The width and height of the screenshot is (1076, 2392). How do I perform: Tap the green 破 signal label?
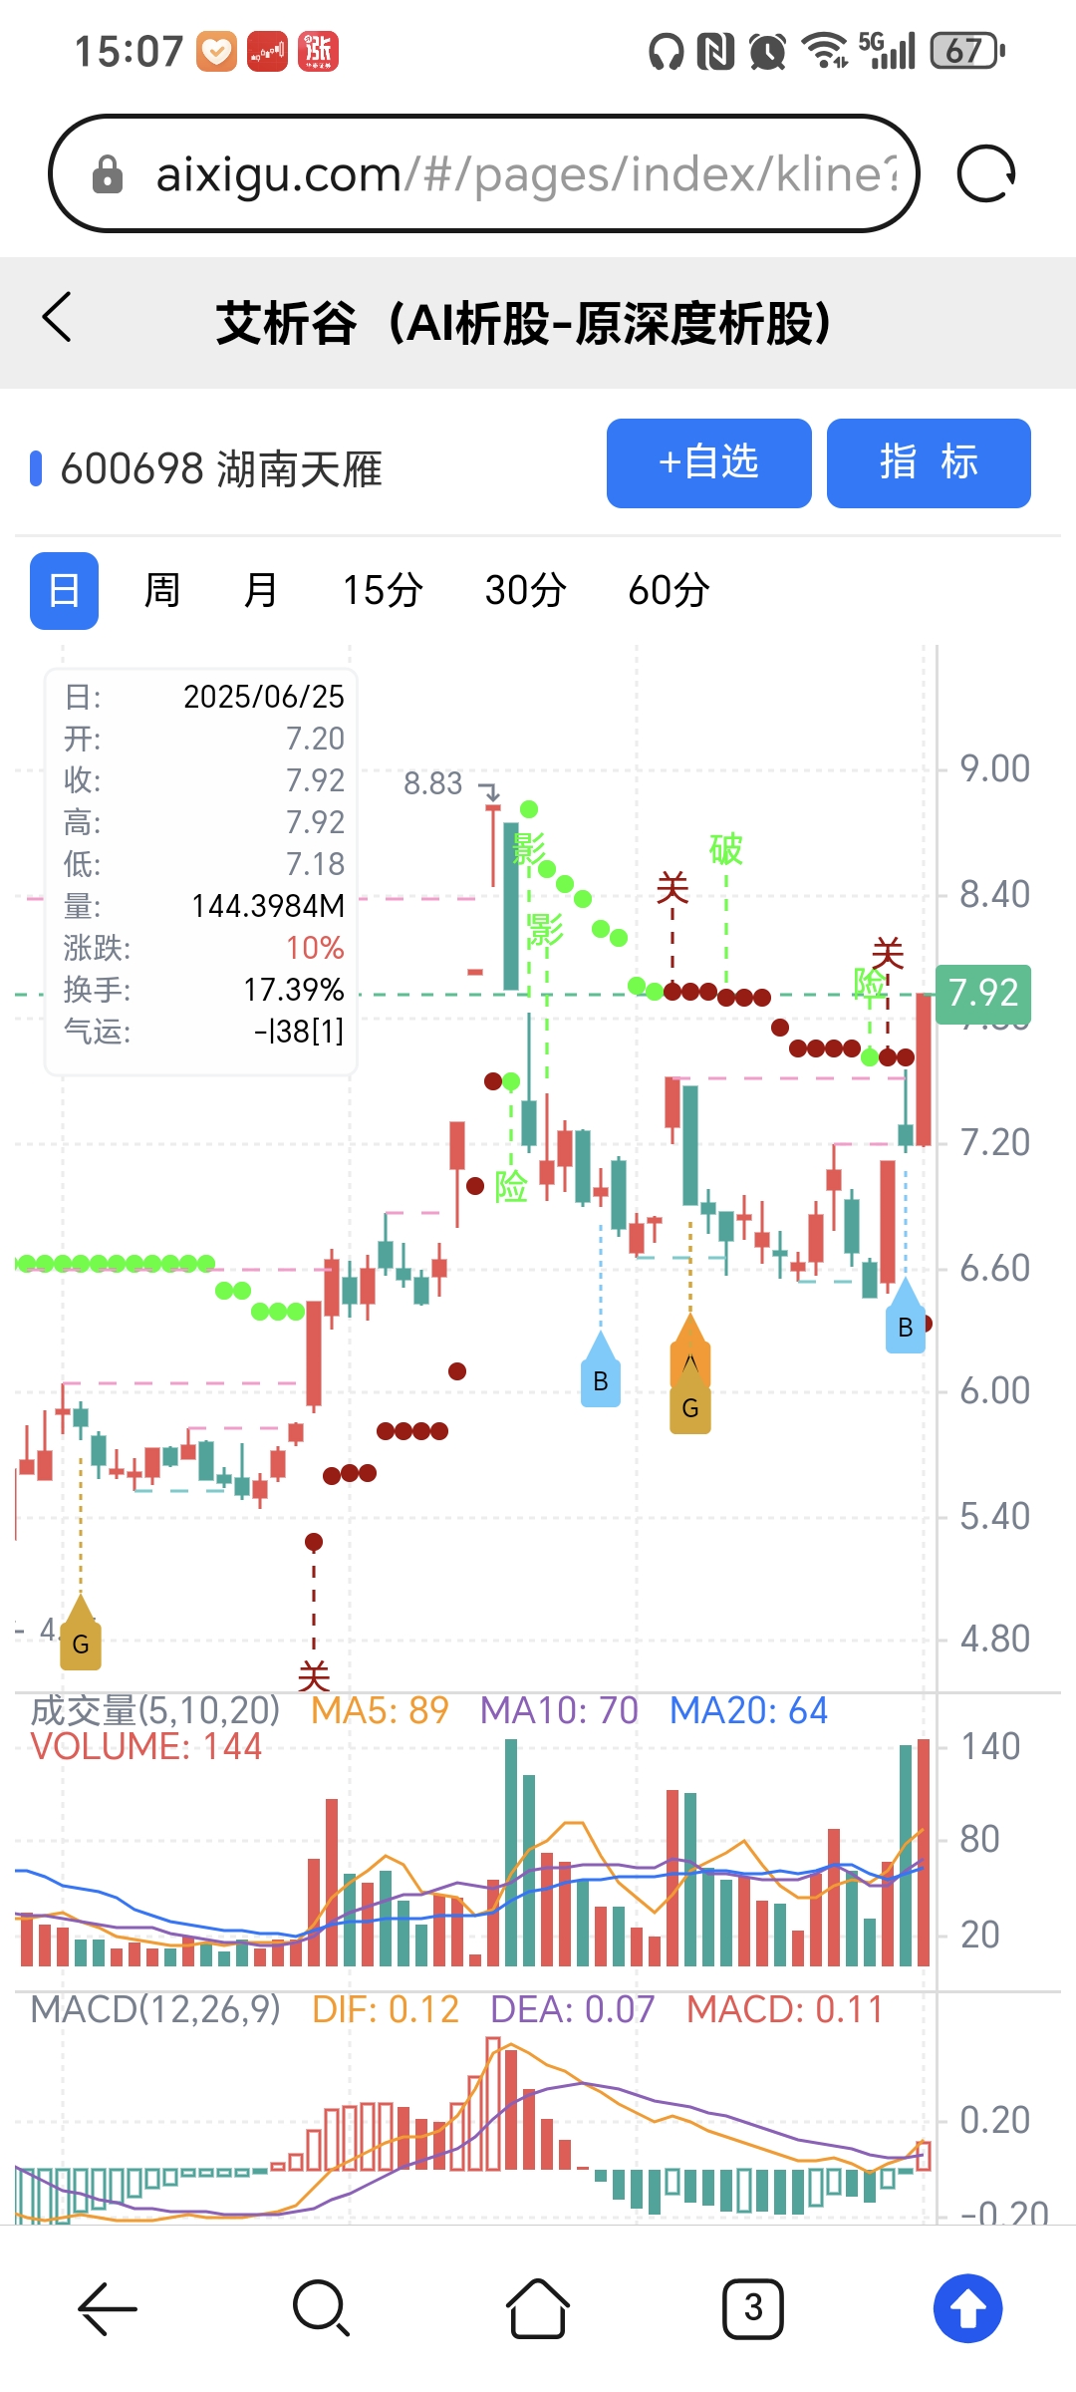[x=726, y=849]
